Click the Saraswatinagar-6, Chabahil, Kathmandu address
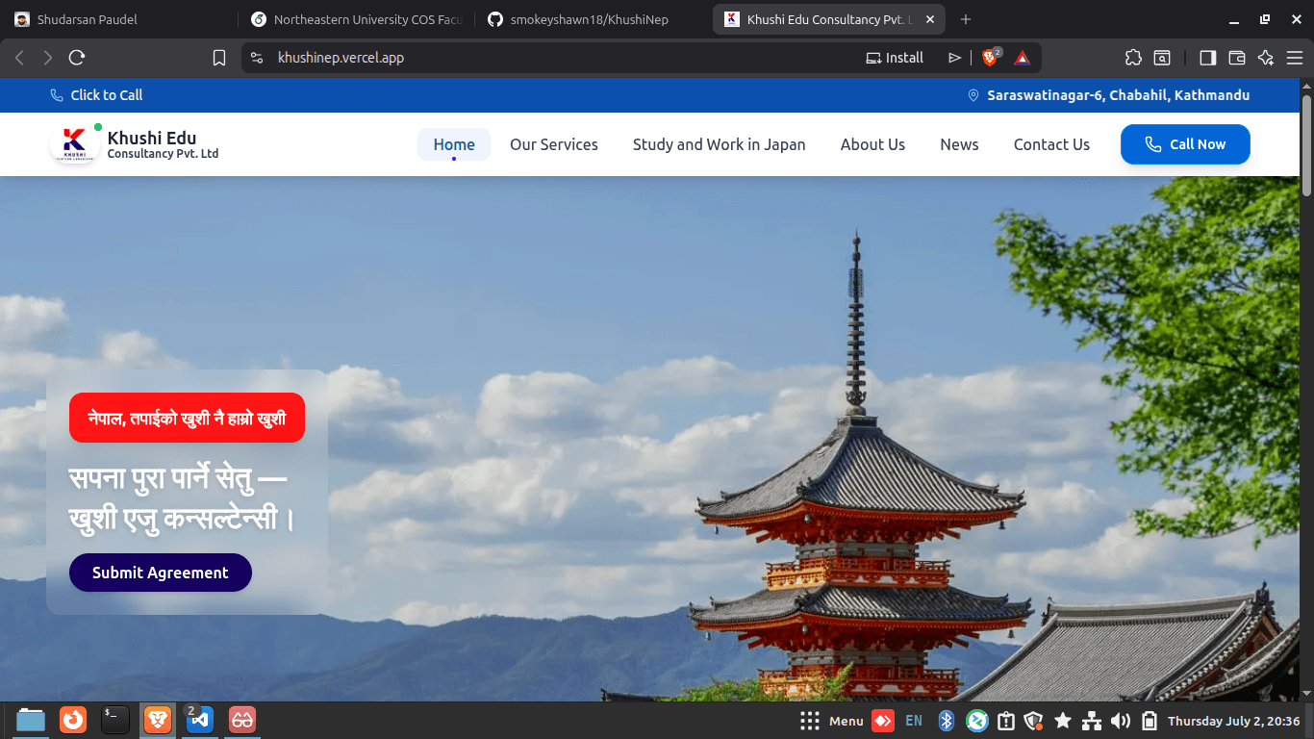Screen dimensions: 1314x739 pos(1108,95)
